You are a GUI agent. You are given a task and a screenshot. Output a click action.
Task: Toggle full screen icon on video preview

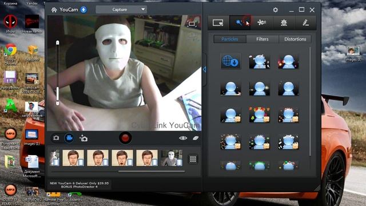coord(192,24)
